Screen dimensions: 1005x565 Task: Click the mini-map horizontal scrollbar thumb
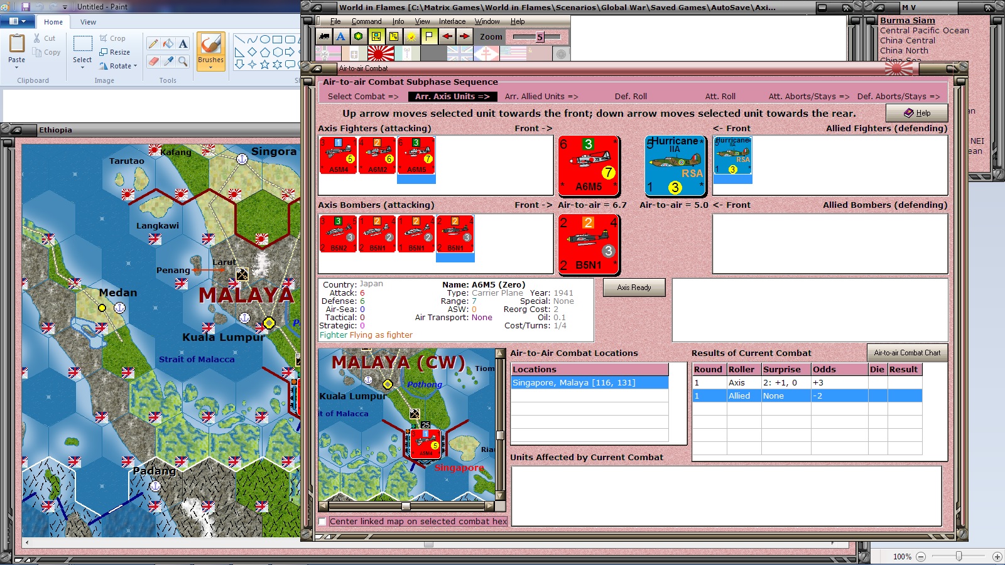click(406, 506)
